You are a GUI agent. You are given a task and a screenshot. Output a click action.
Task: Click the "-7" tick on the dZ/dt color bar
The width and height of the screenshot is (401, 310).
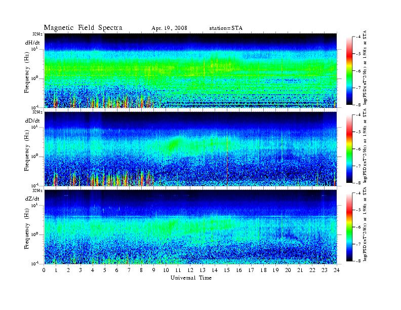coord(358,244)
